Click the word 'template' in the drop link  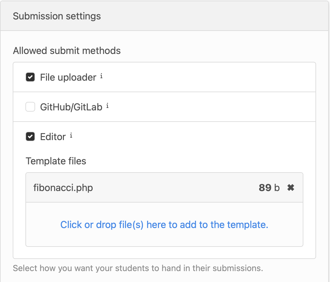(x=247, y=225)
